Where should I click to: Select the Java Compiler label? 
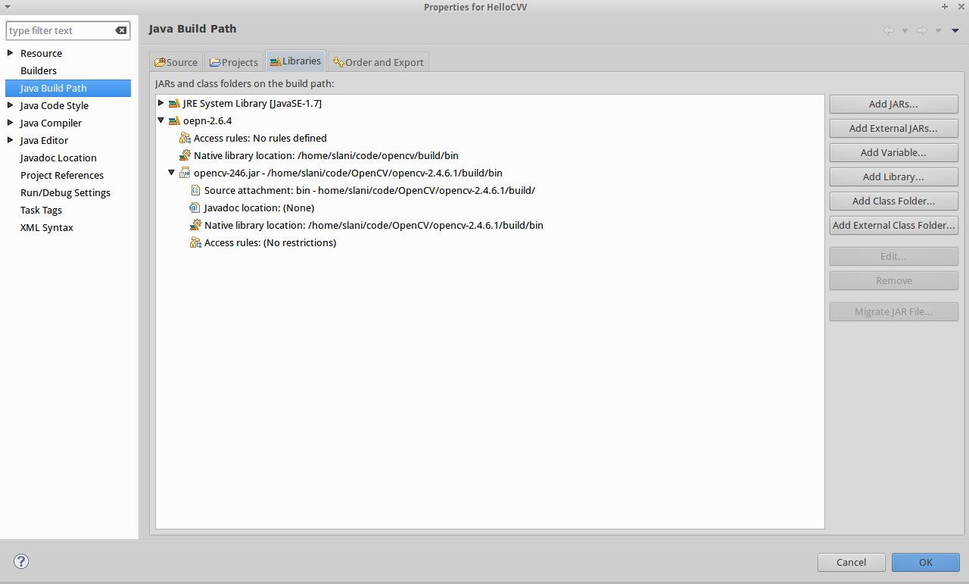click(x=51, y=123)
